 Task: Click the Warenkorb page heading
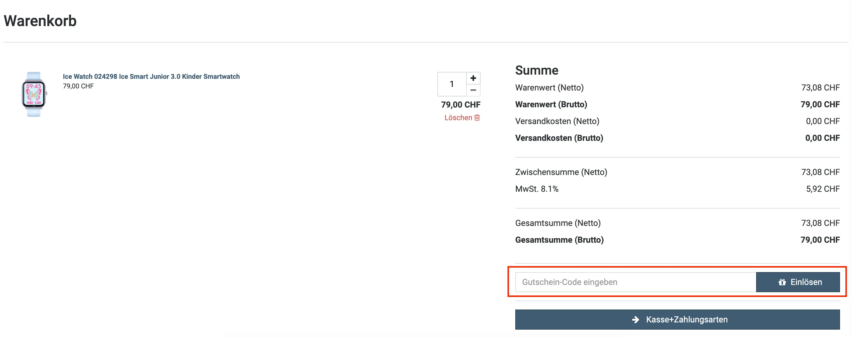(40, 21)
